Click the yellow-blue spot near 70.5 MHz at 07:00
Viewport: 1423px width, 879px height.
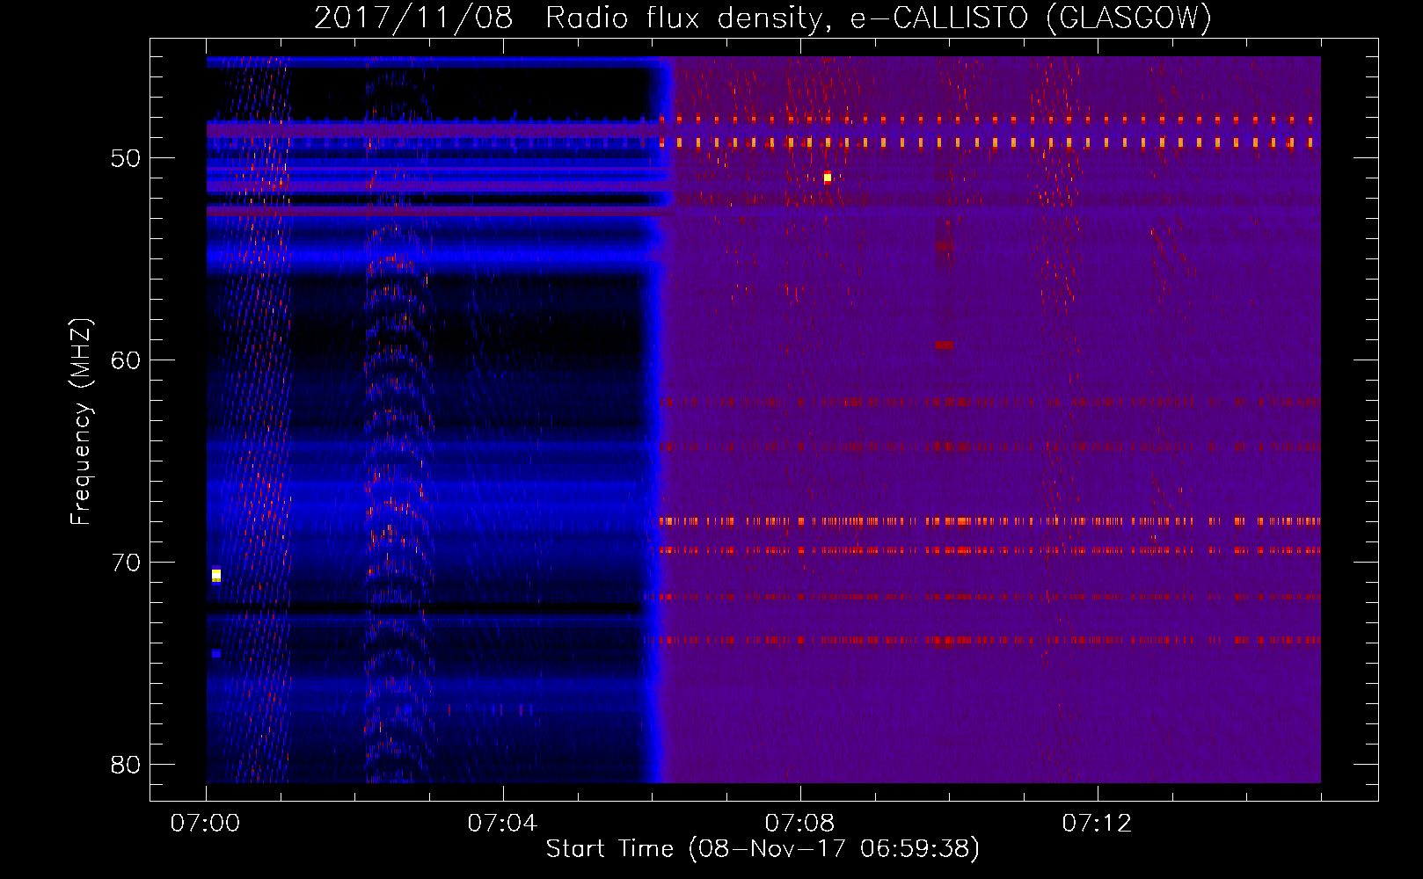point(216,575)
